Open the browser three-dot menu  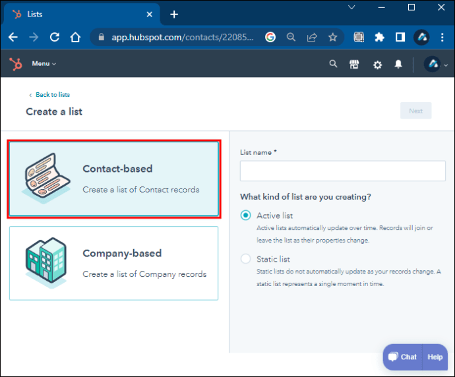click(x=442, y=37)
